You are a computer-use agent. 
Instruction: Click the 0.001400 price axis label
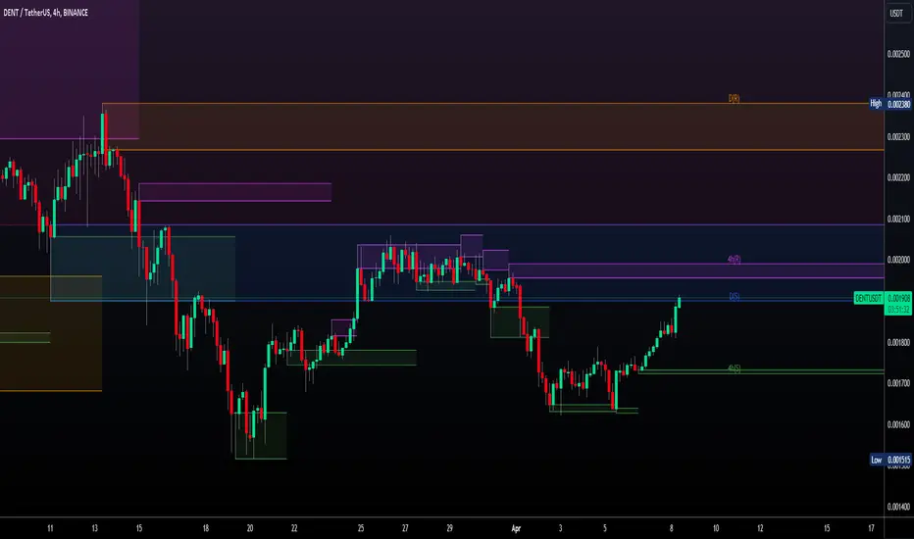click(898, 507)
